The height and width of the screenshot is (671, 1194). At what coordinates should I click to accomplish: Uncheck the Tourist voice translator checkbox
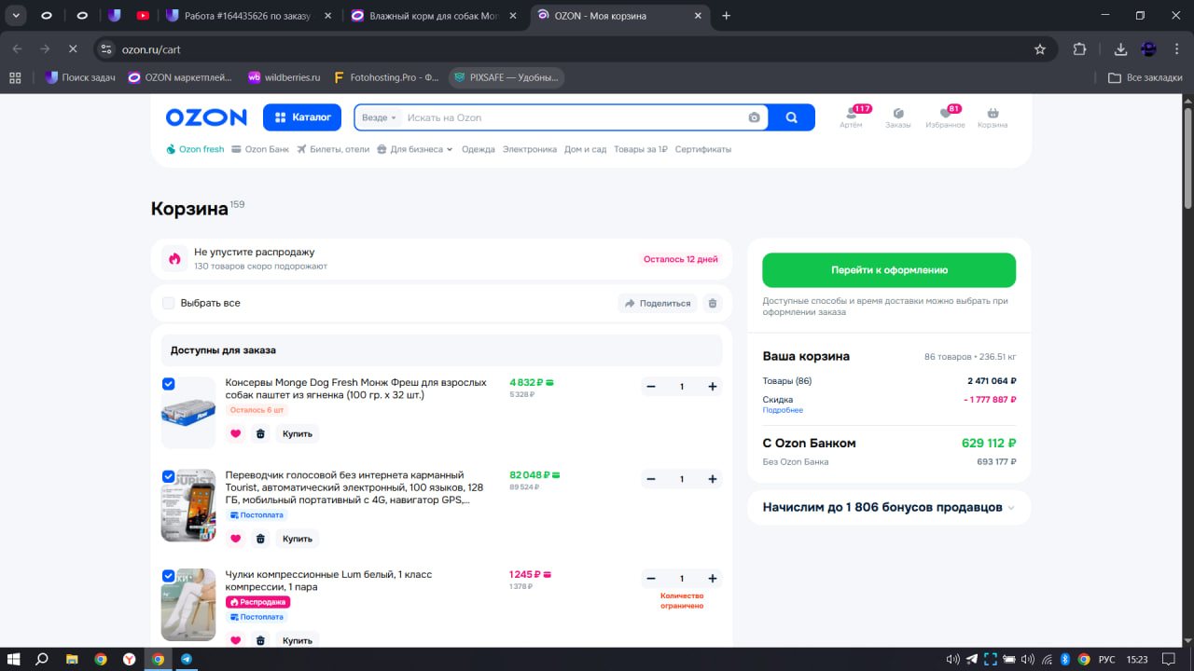click(x=168, y=476)
